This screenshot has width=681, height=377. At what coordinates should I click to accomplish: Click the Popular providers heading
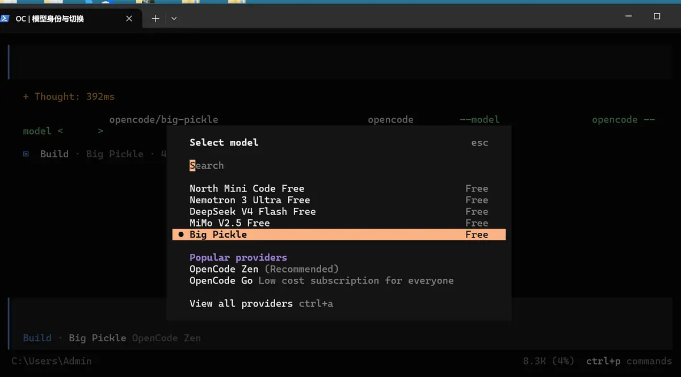tap(238, 257)
